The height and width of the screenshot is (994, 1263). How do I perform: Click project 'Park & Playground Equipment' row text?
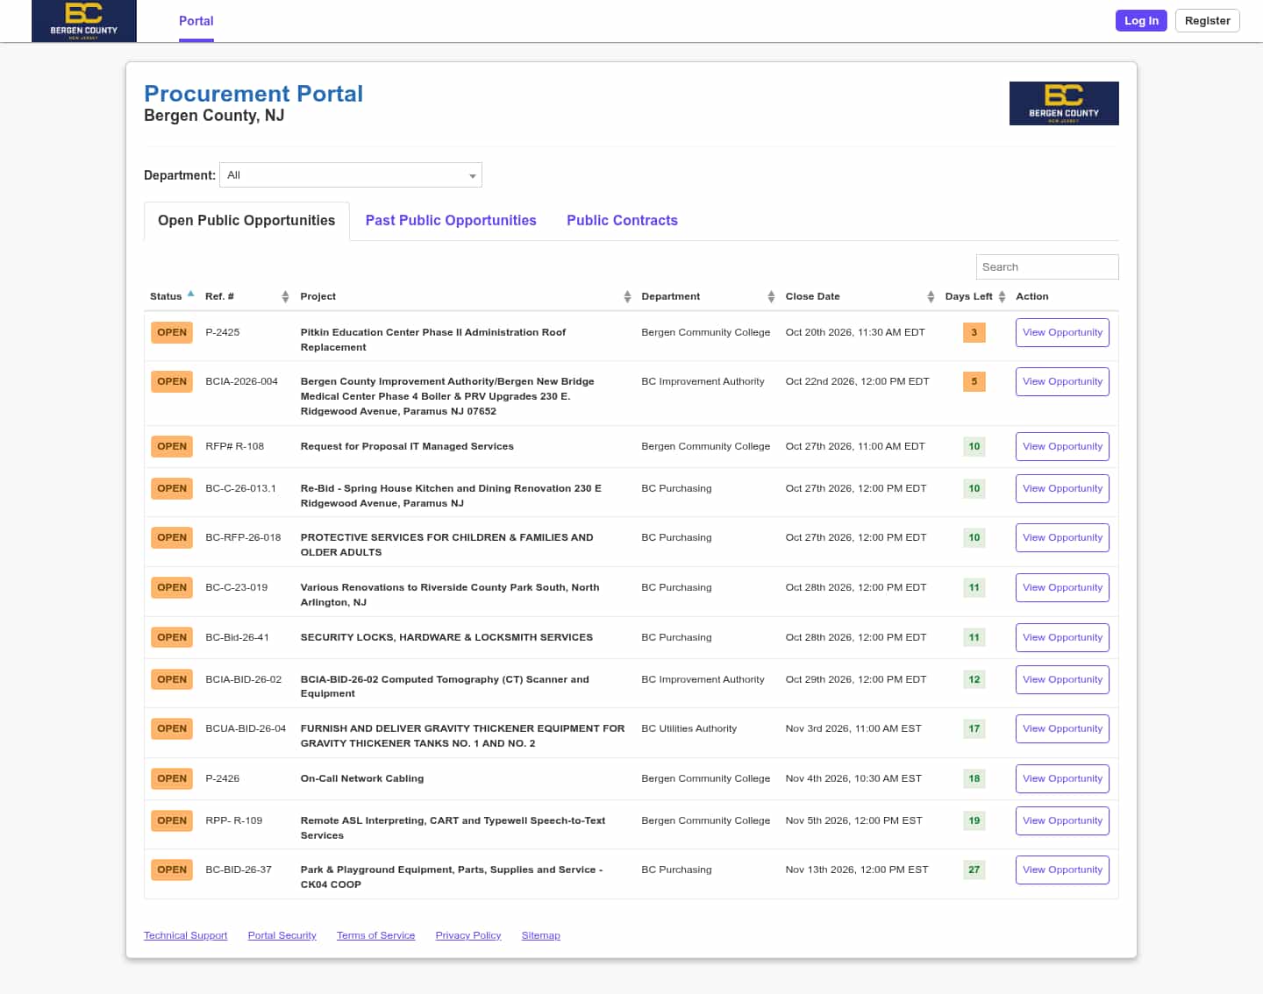coord(452,877)
